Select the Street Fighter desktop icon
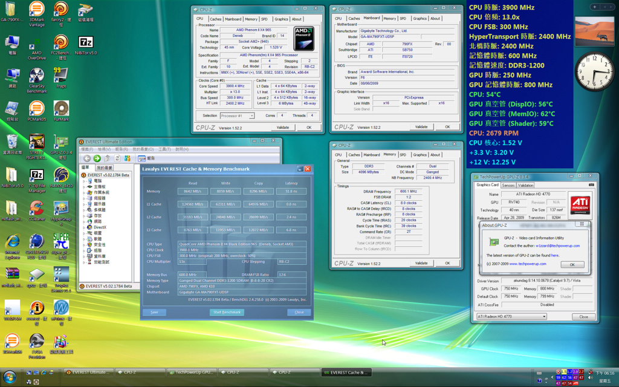Image resolution: width=619 pixels, height=387 pixels. [x=37, y=147]
